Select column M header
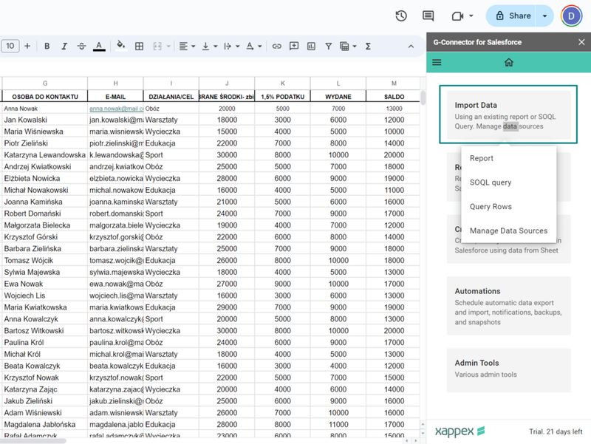Image resolution: width=591 pixels, height=444 pixels. [394, 83]
